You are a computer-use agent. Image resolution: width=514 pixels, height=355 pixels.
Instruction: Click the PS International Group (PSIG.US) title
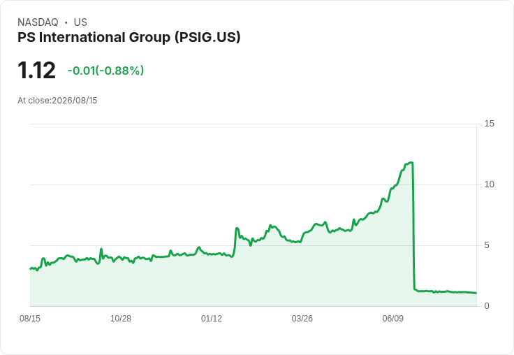pyautogui.click(x=128, y=37)
